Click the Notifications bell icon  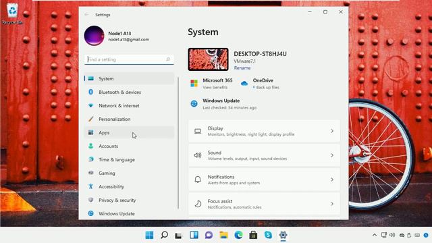point(198,180)
